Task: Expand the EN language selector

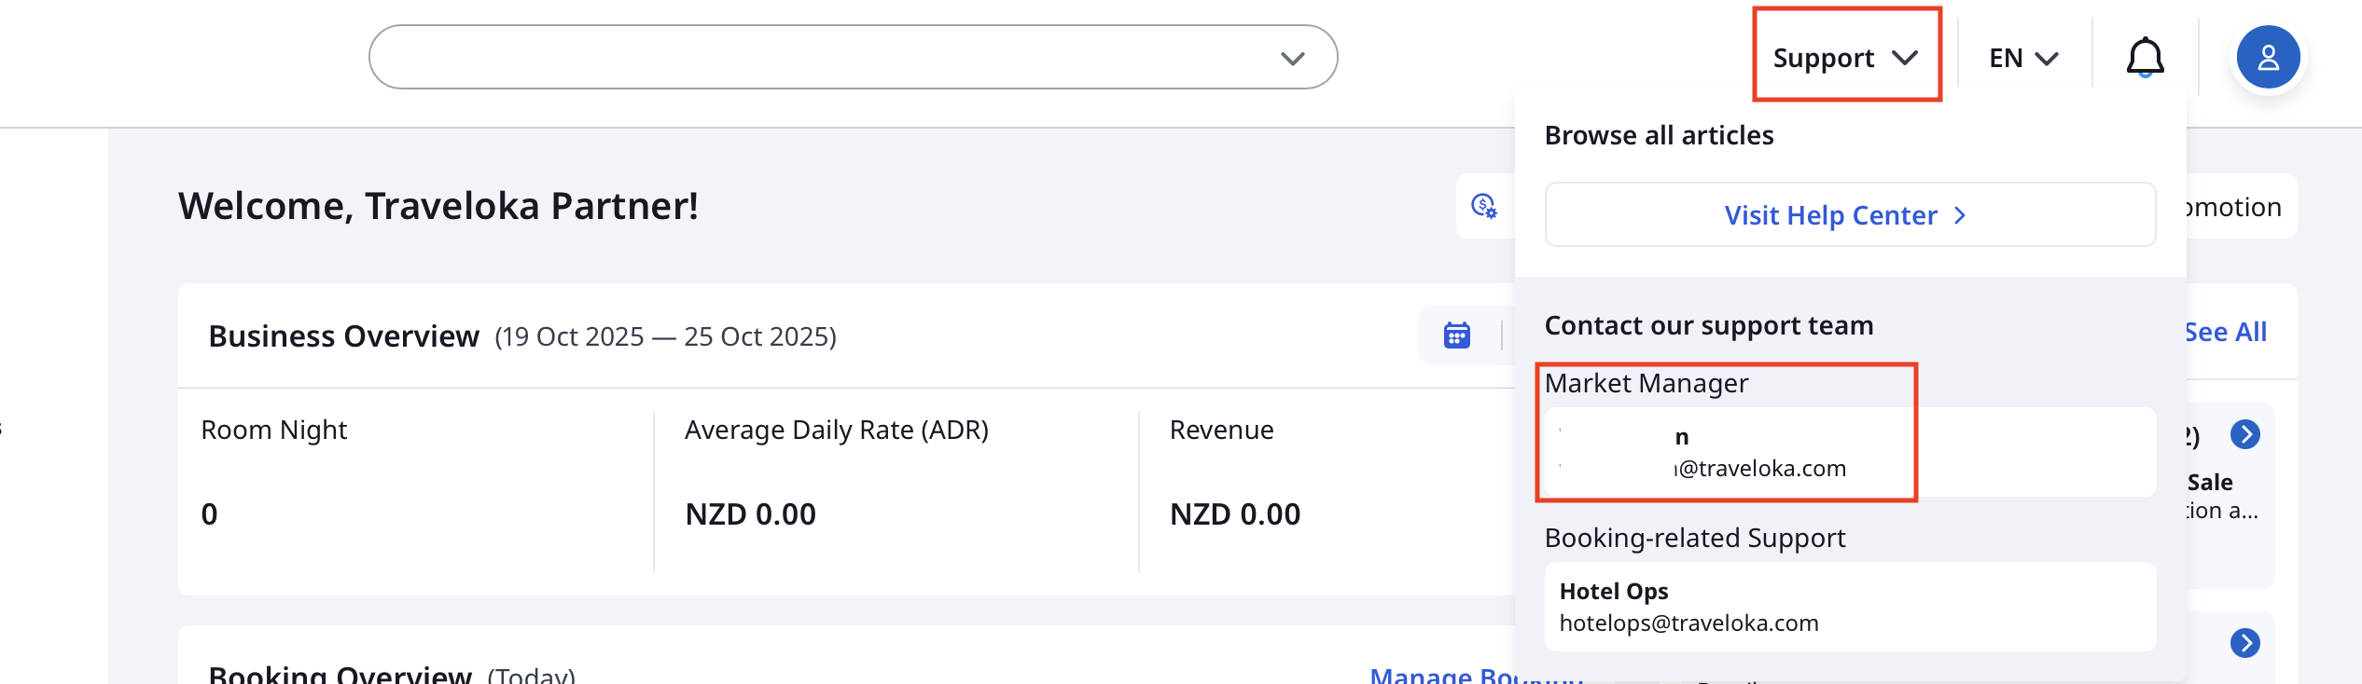Action: click(2022, 58)
